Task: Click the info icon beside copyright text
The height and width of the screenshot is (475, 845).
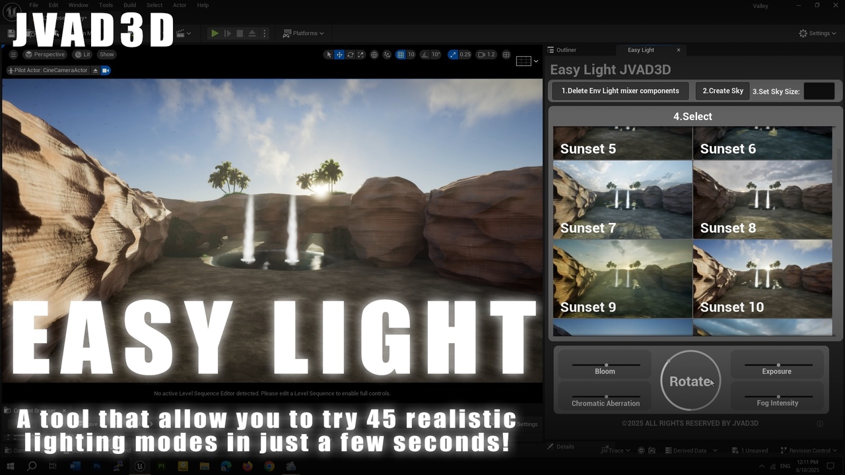Action: pyautogui.click(x=820, y=424)
